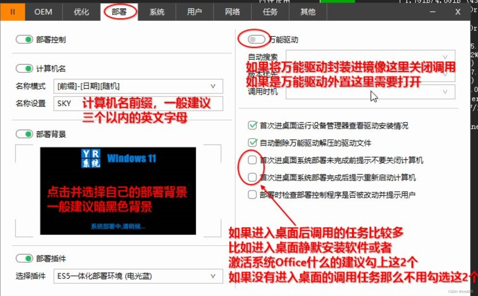Expand the 名称模式 dropdown
The image size is (478, 296).
pos(138,86)
